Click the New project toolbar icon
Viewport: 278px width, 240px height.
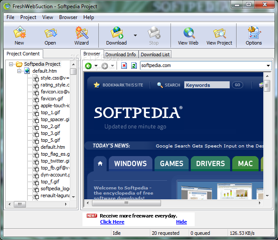tap(19, 32)
